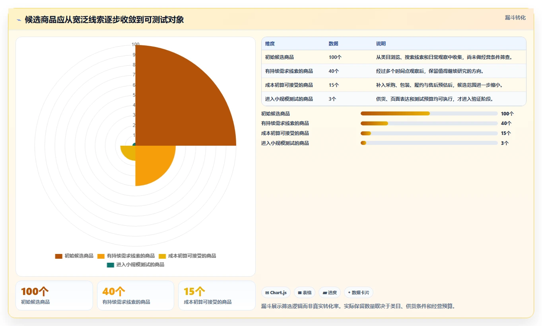
Task: Click progress bar for 进入小规模测试的商品
Action: 429,143
